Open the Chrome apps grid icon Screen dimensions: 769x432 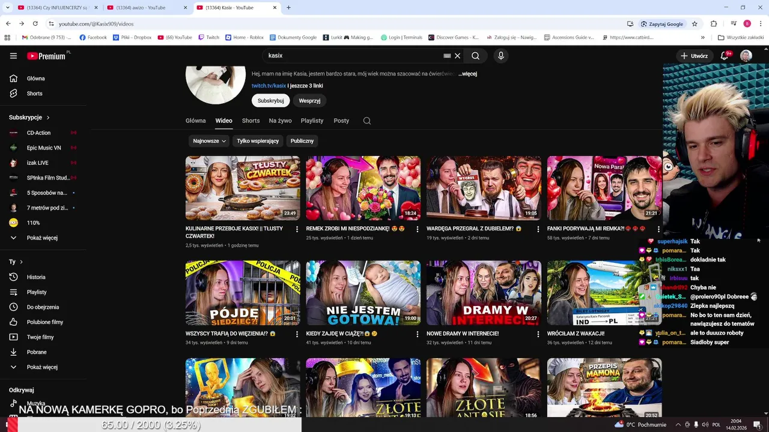click(7, 37)
